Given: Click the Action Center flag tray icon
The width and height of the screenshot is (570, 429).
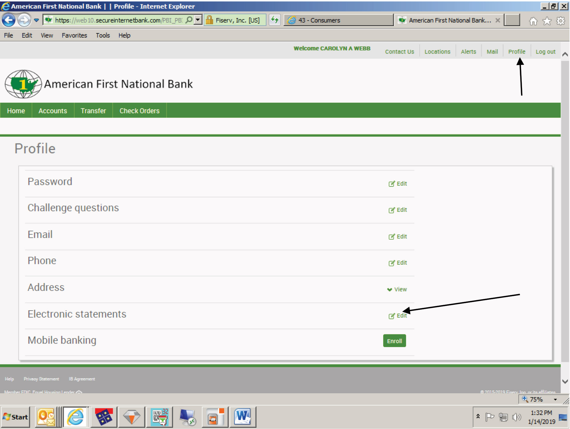Looking at the screenshot, I should click(x=490, y=417).
